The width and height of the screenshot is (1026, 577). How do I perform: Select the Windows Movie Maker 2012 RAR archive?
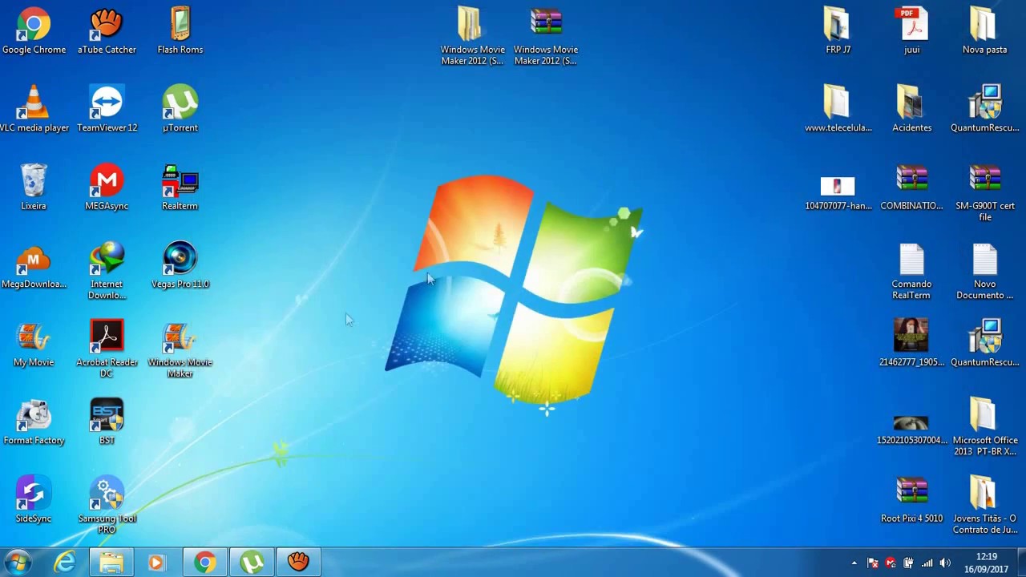(546, 36)
